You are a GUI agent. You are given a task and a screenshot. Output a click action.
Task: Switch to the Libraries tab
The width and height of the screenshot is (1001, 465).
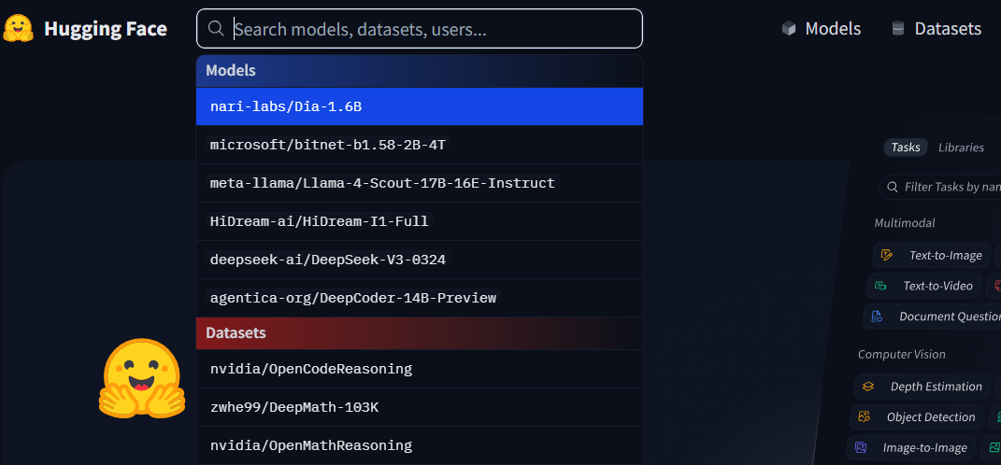[961, 148]
